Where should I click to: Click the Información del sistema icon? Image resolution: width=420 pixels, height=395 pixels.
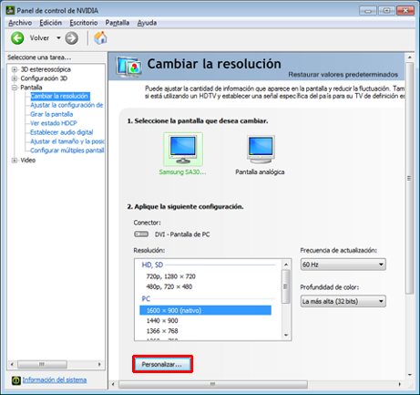[15, 380]
